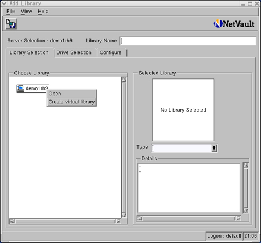Click the save library toolbar icon
Image resolution: width=261 pixels, height=243 pixels.
click(11, 24)
